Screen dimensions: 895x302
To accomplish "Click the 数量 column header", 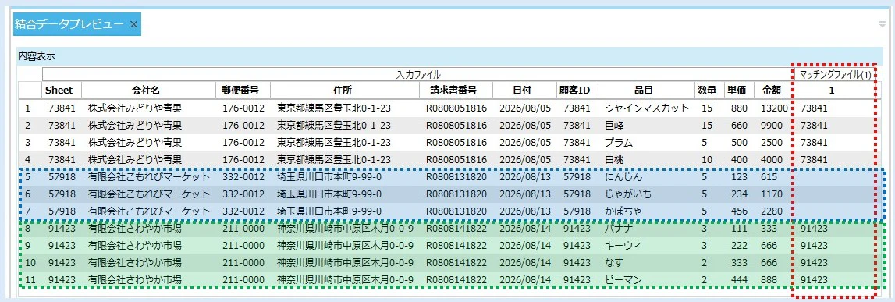I will tap(709, 91).
